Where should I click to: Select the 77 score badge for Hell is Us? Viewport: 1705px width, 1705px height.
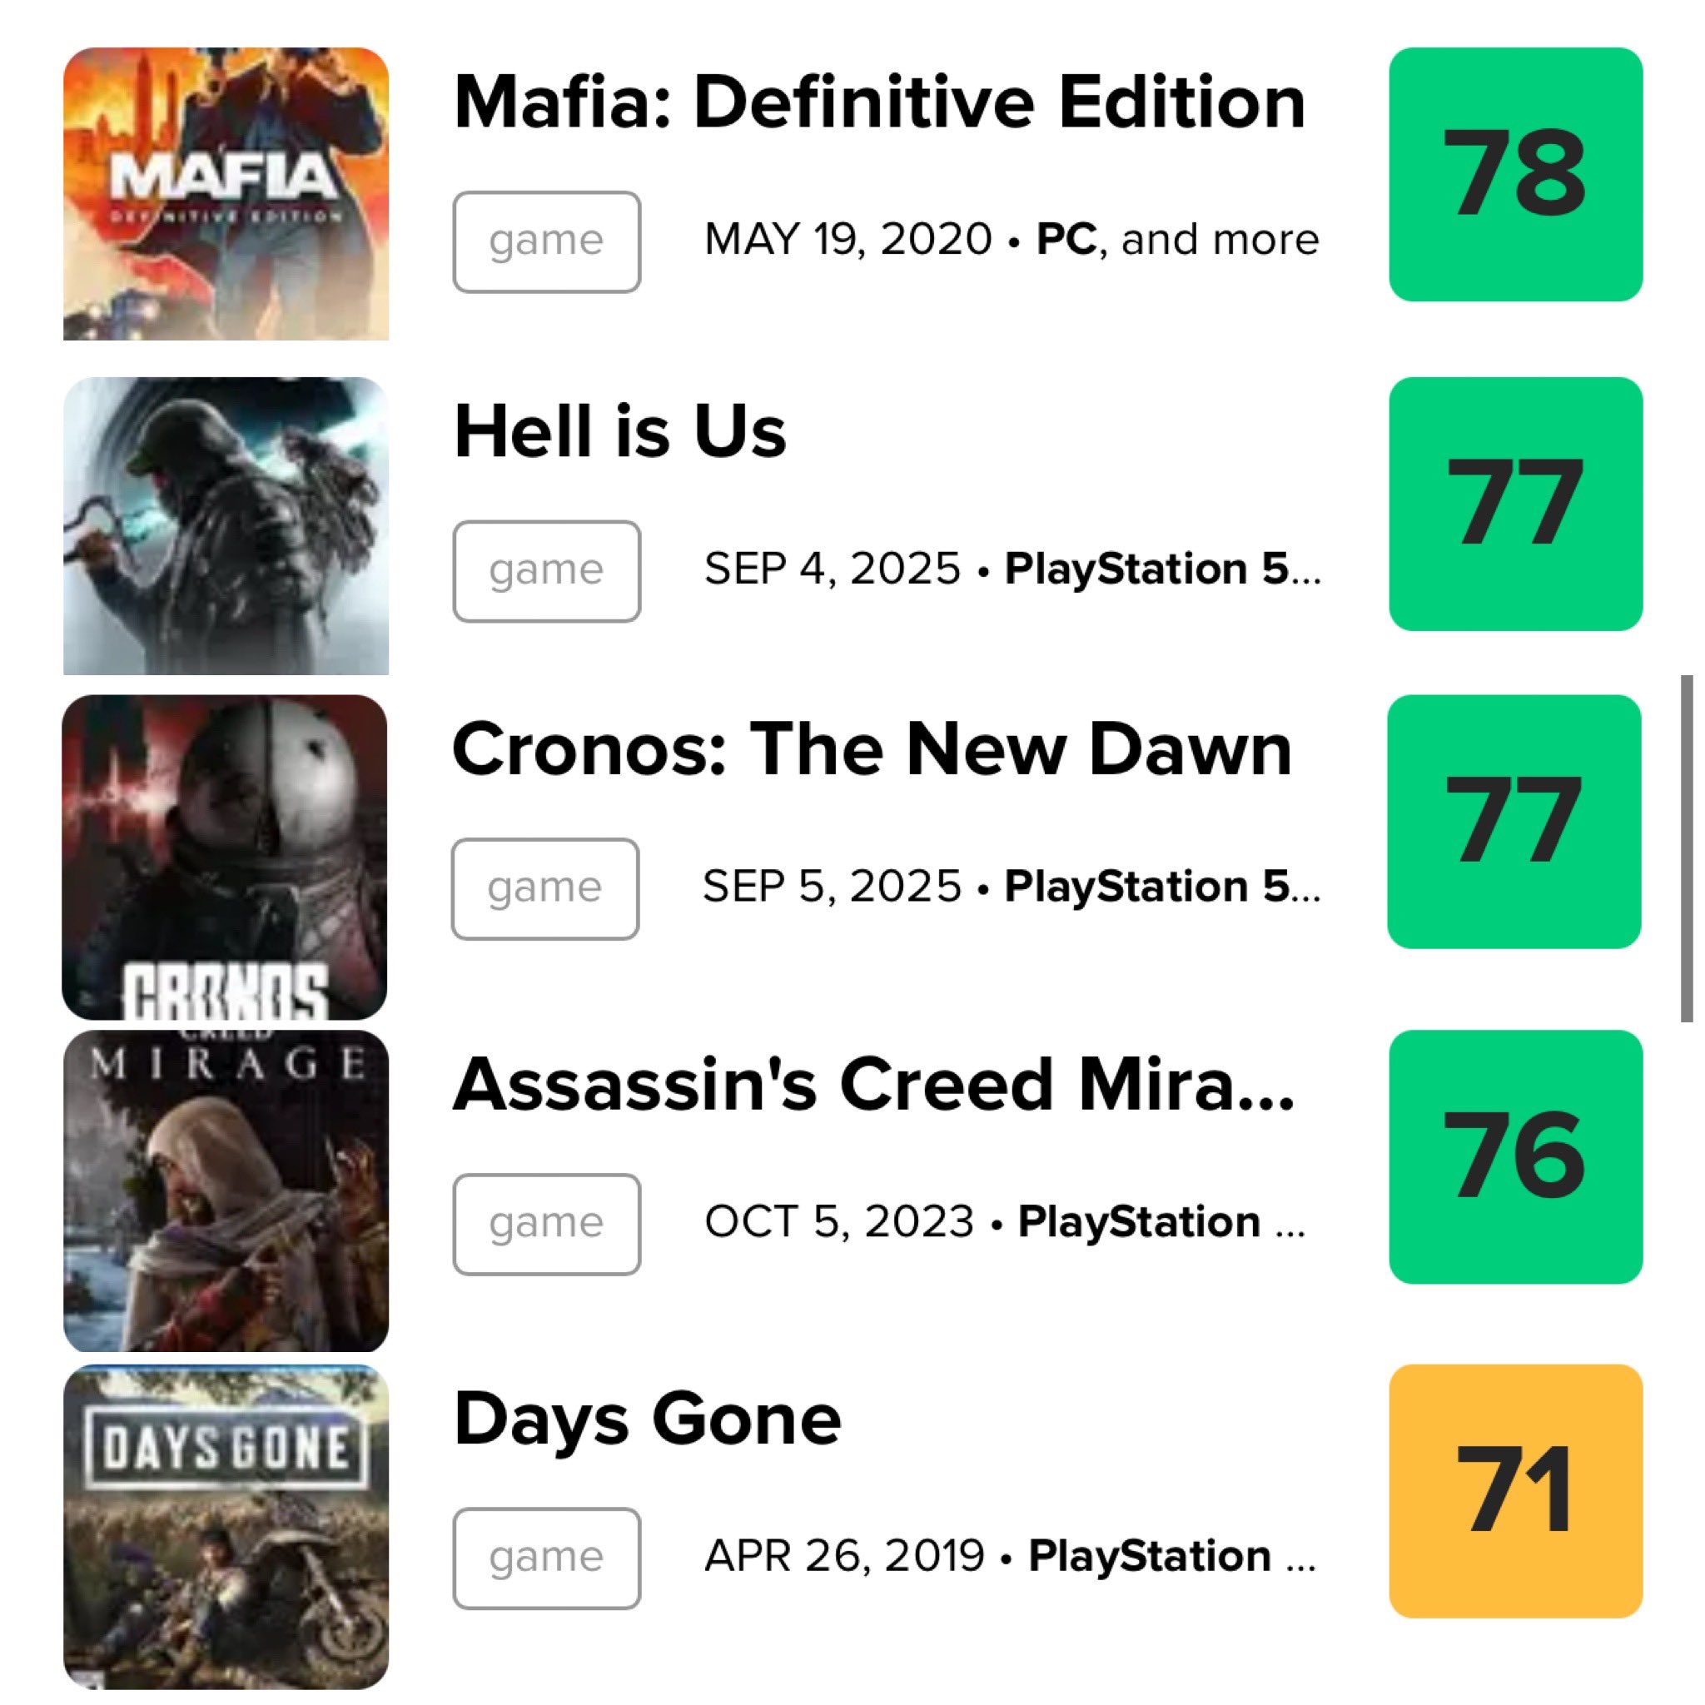[1515, 504]
